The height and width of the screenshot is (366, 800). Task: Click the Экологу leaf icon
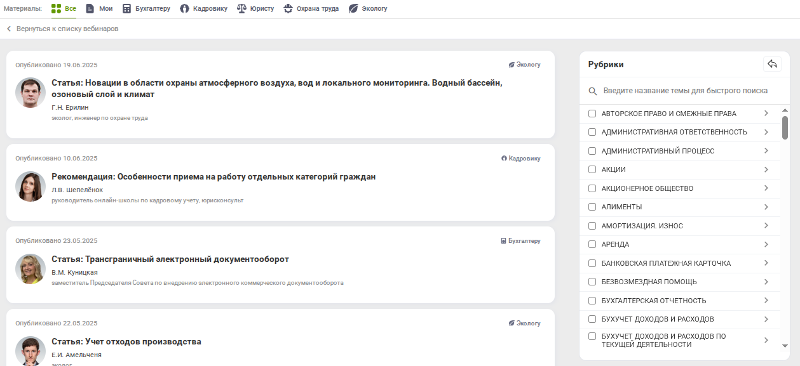tap(353, 10)
